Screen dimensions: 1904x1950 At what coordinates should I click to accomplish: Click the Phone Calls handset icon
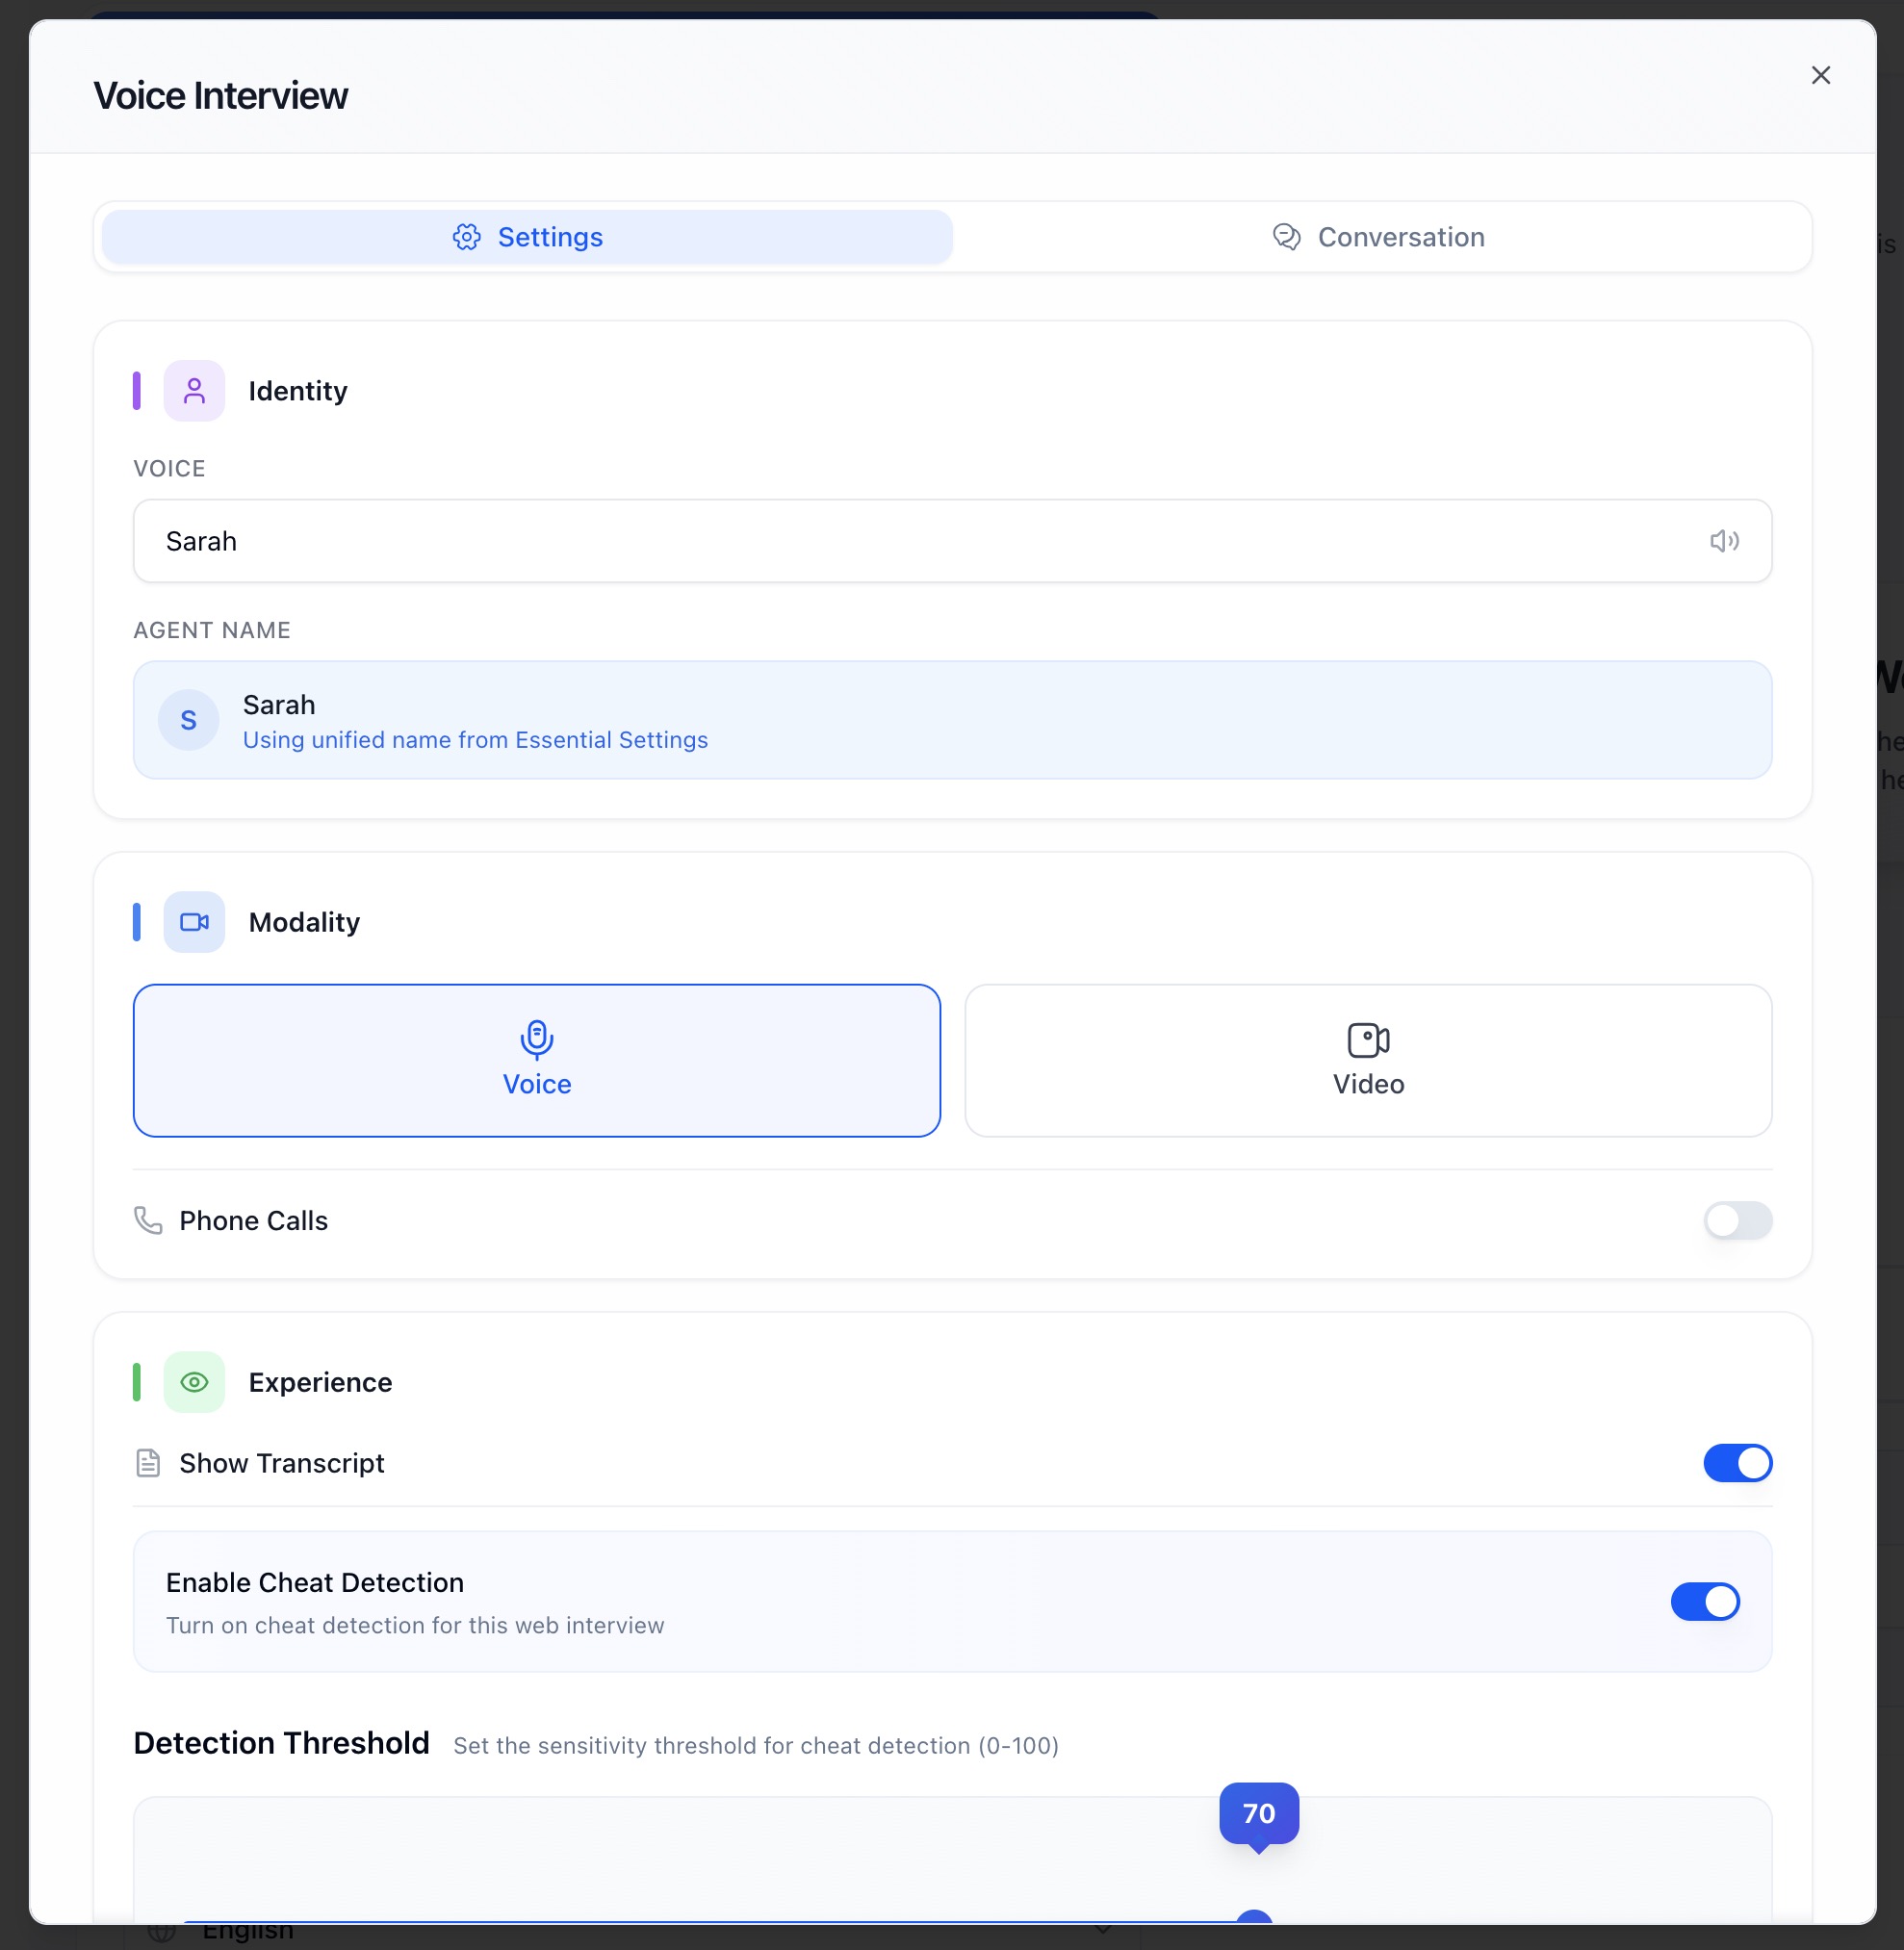coord(148,1220)
